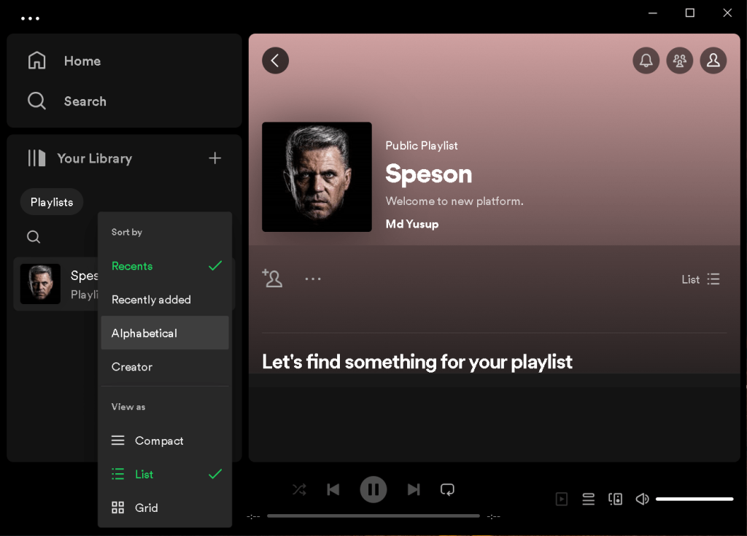
Task: Mute audio via the speaker icon
Action: click(x=642, y=499)
